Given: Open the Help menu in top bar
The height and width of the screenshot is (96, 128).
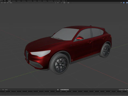Looking at the screenshot, I should [5, 1].
